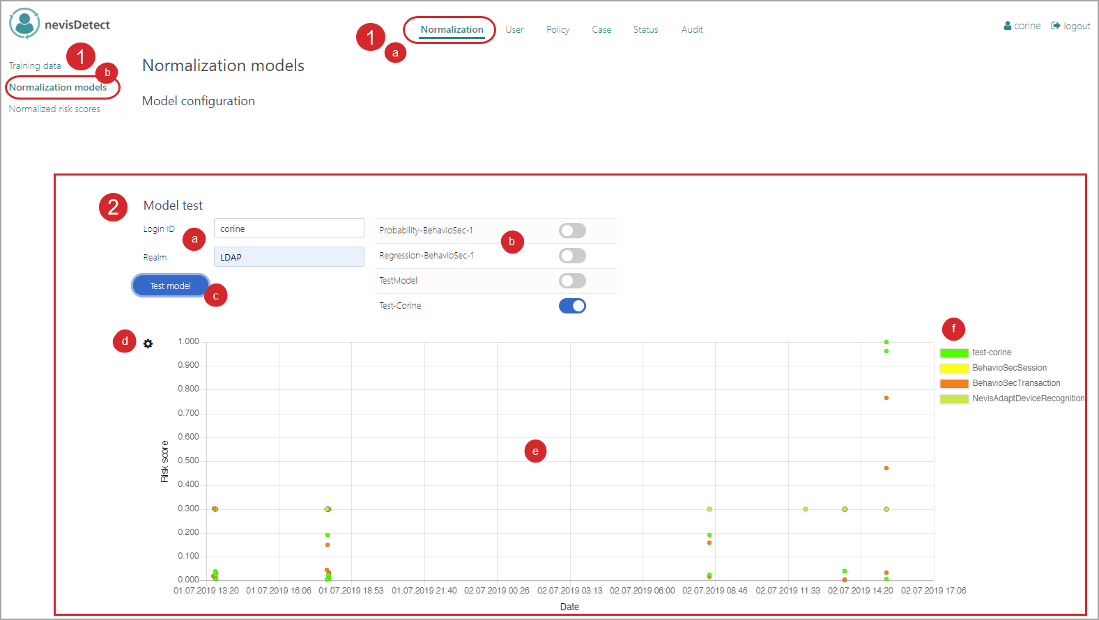Screen dimensions: 1099x620
Task: Click the green test-corine legend swatch
Action: (x=954, y=353)
